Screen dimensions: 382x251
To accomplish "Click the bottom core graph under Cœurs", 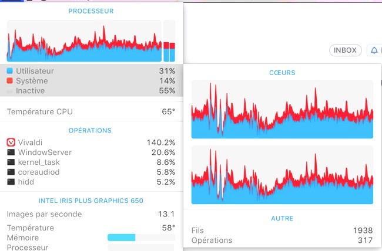I will point(283,175).
